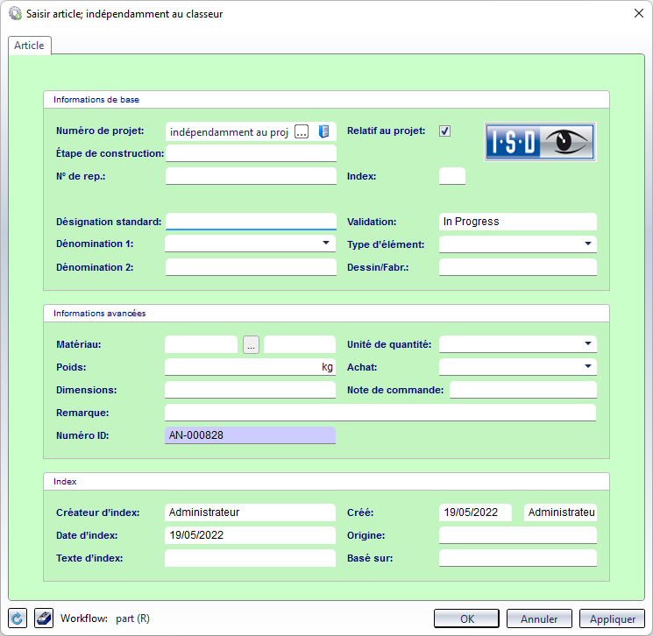The height and width of the screenshot is (636, 653).
Task: Close the Saisir article dialog
Action: coord(637,14)
